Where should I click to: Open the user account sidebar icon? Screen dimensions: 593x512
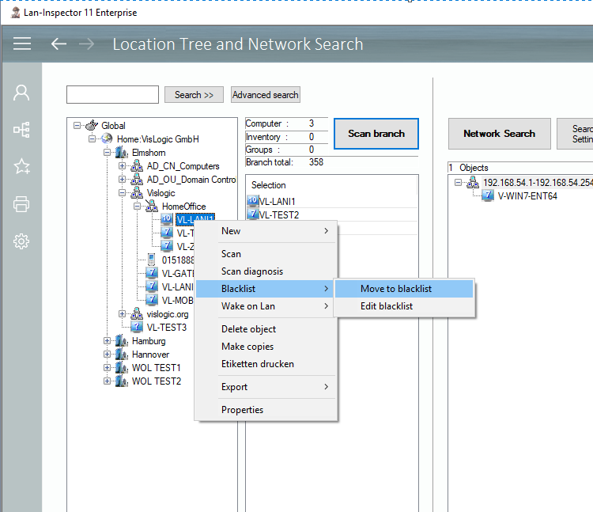21,93
